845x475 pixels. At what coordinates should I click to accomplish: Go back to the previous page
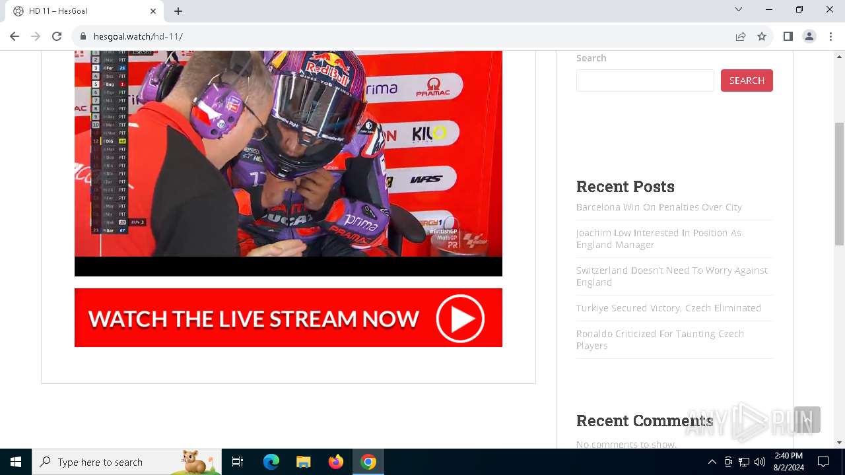coord(15,36)
